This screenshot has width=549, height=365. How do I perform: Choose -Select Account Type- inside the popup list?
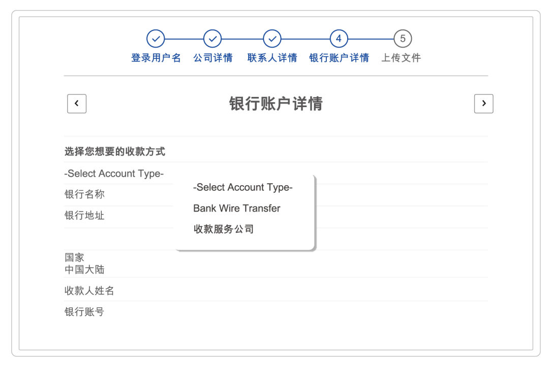coord(243,187)
